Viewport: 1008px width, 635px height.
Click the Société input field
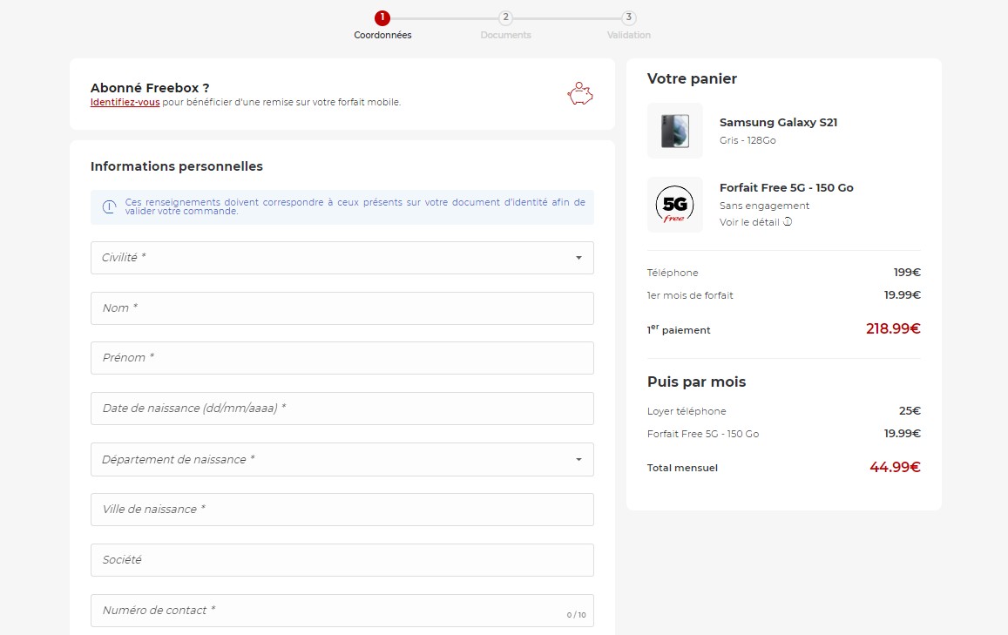tap(342, 560)
